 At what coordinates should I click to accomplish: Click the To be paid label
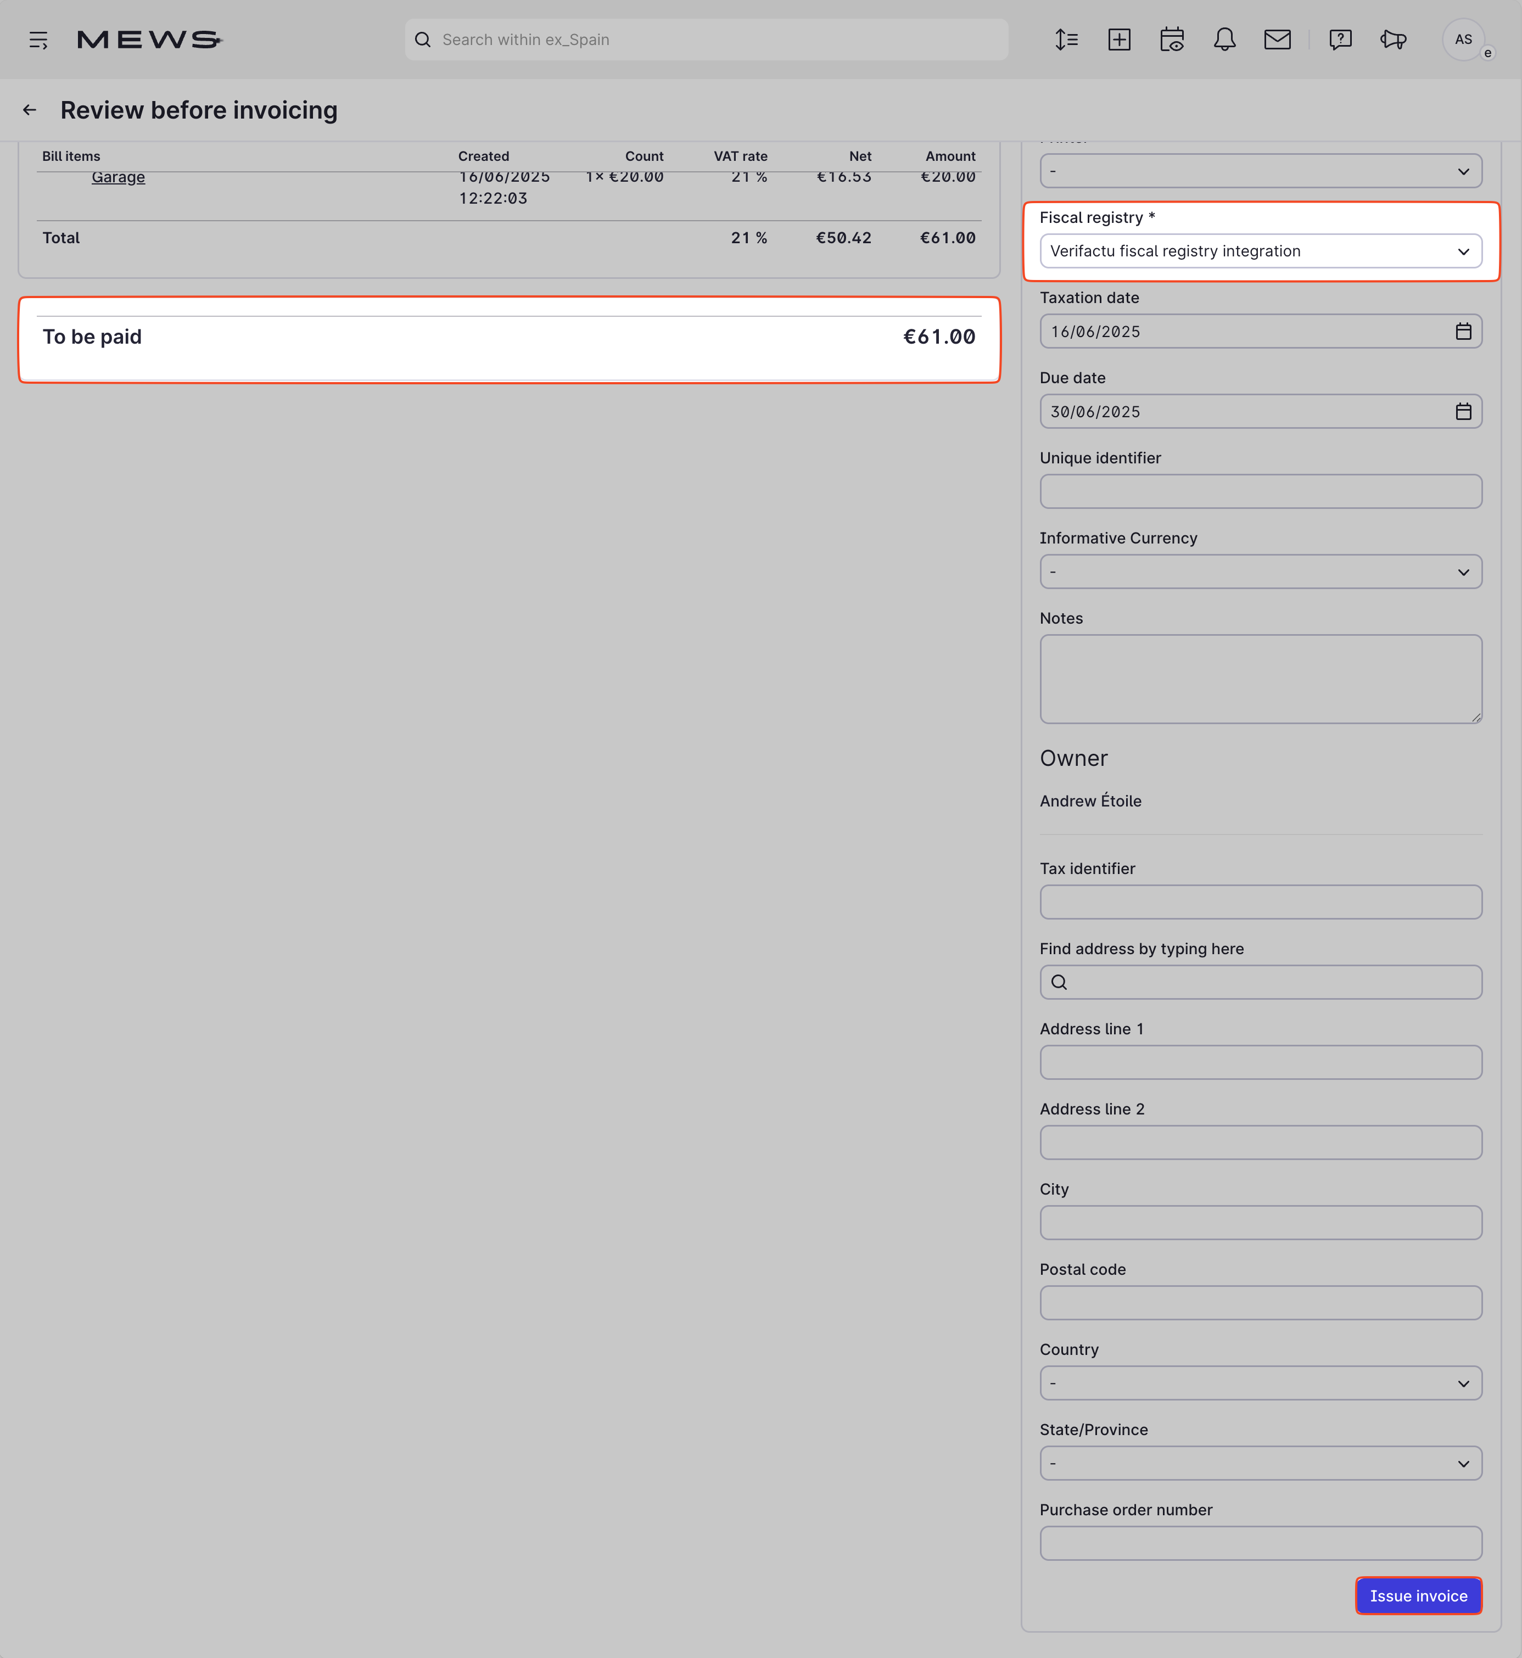click(x=92, y=337)
